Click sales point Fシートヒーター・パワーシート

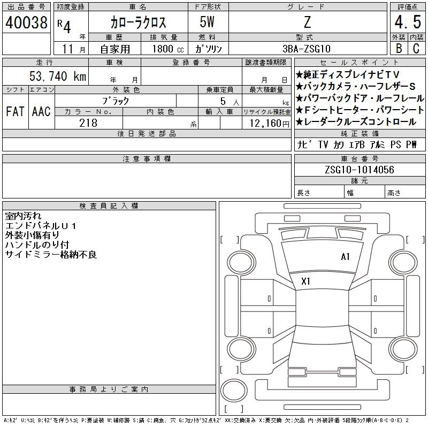[360, 110]
